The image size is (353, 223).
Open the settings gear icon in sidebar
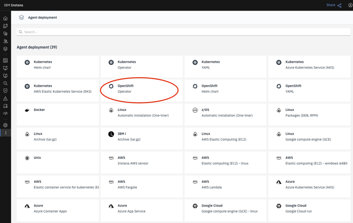(6, 125)
